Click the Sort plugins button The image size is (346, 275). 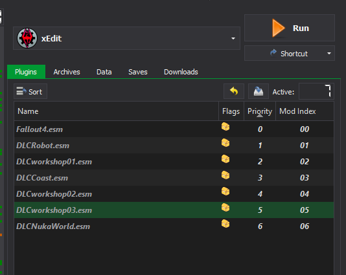pos(30,91)
